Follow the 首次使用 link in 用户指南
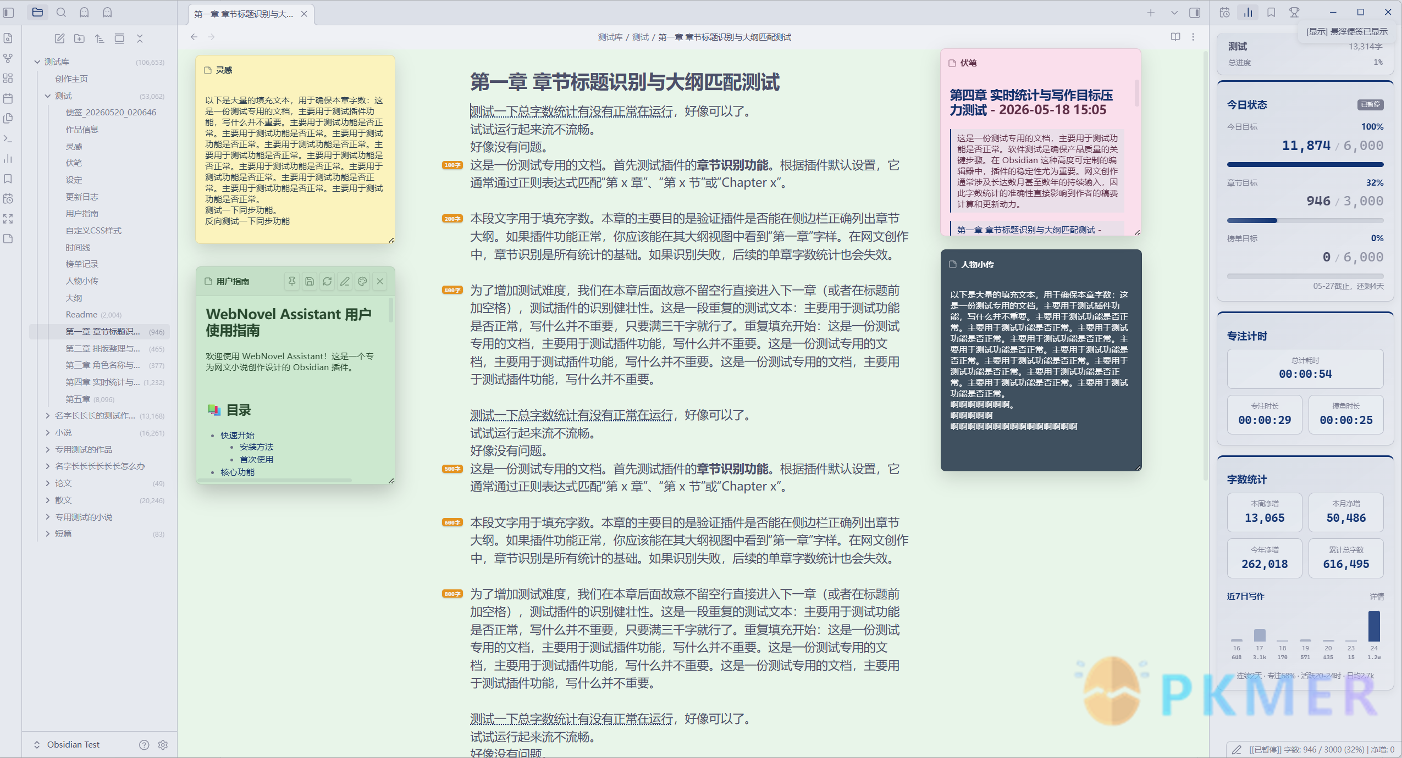Image resolution: width=1402 pixels, height=758 pixels. click(256, 460)
